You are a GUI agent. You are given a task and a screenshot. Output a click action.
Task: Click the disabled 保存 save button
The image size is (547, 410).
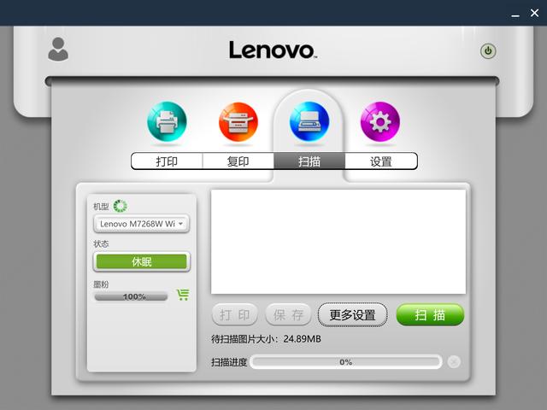click(x=288, y=315)
